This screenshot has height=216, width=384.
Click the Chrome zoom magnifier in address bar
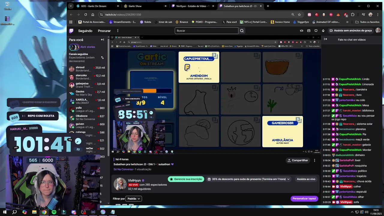[293, 14]
